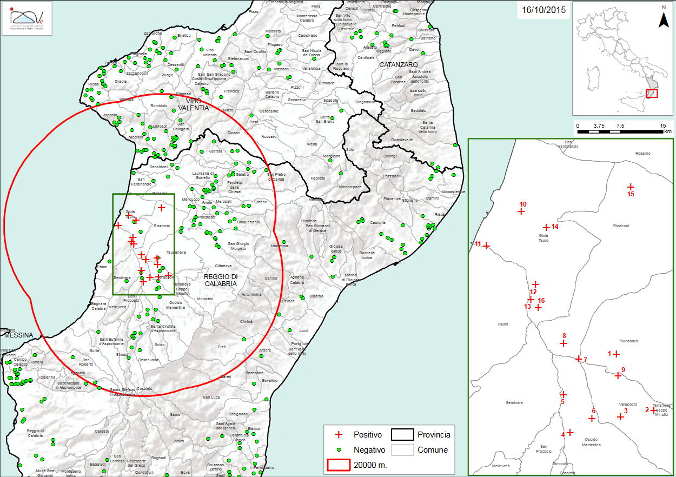Screen dimensions: 676x477
Task: Select positive marker 4 near Oppido Mamertina
Action: 569,432
